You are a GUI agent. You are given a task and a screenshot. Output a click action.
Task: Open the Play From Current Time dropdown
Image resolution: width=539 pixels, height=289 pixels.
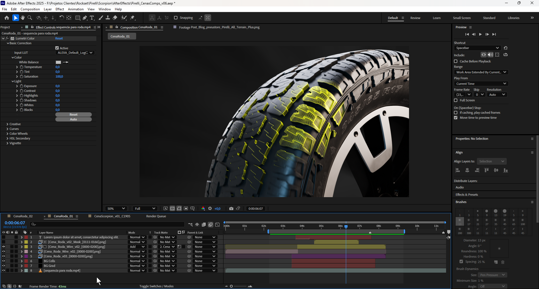(x=481, y=84)
